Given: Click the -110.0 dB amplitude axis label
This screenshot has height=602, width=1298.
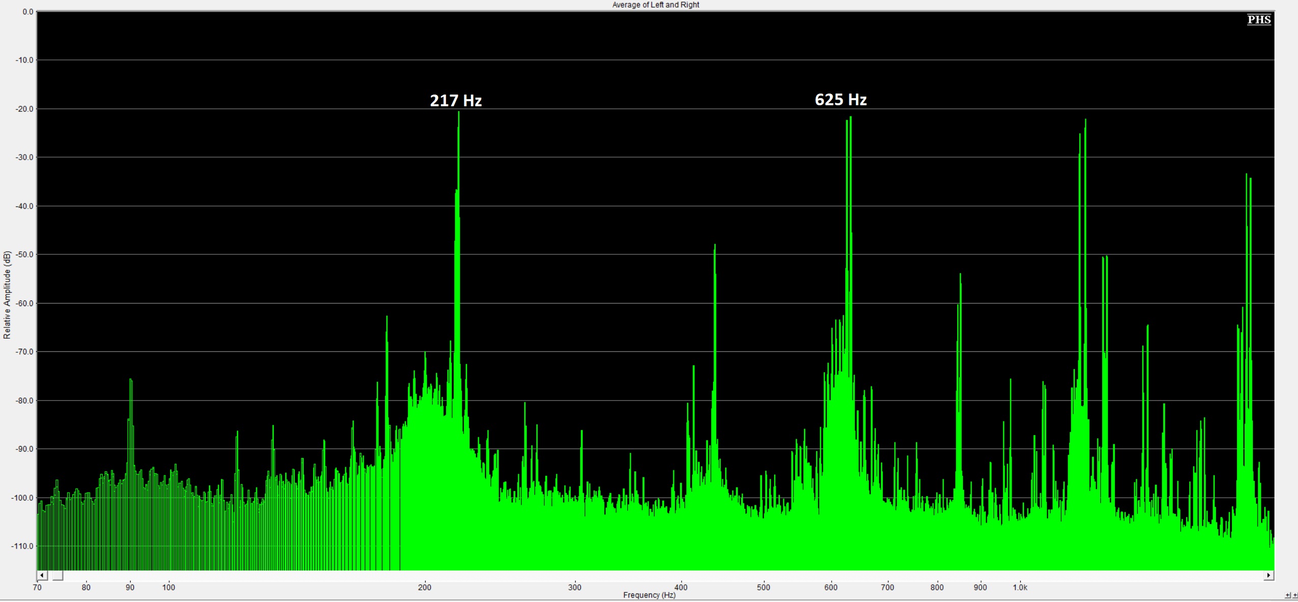Looking at the screenshot, I should click(22, 546).
